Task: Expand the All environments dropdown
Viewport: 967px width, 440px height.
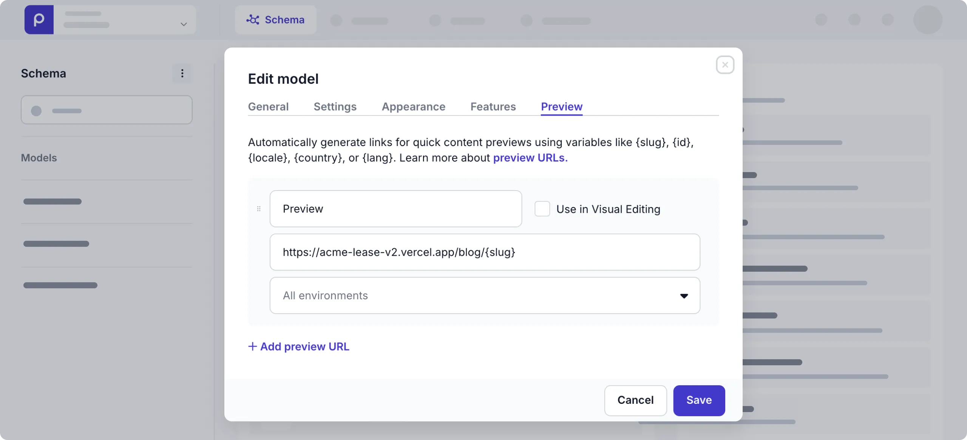Action: pos(485,295)
